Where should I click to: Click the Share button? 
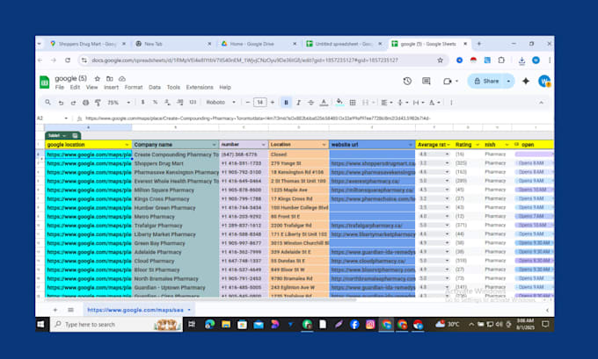click(486, 81)
